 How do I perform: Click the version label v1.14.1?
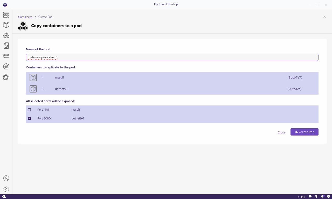tap(302, 197)
